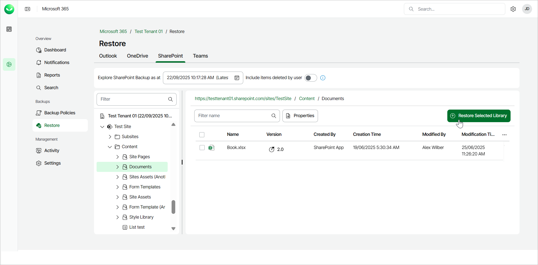Enable Include items deleted by user toggle
This screenshot has width=538, height=265.
[x=310, y=78]
